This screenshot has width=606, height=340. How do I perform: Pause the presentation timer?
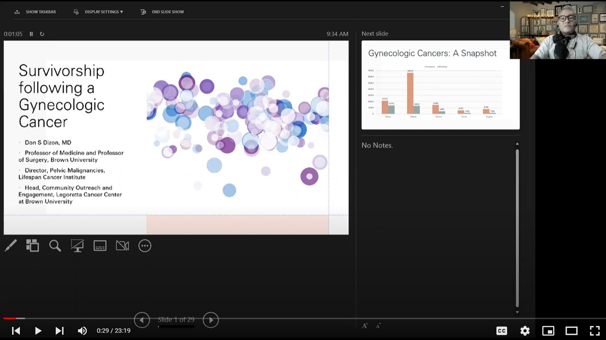click(x=31, y=34)
